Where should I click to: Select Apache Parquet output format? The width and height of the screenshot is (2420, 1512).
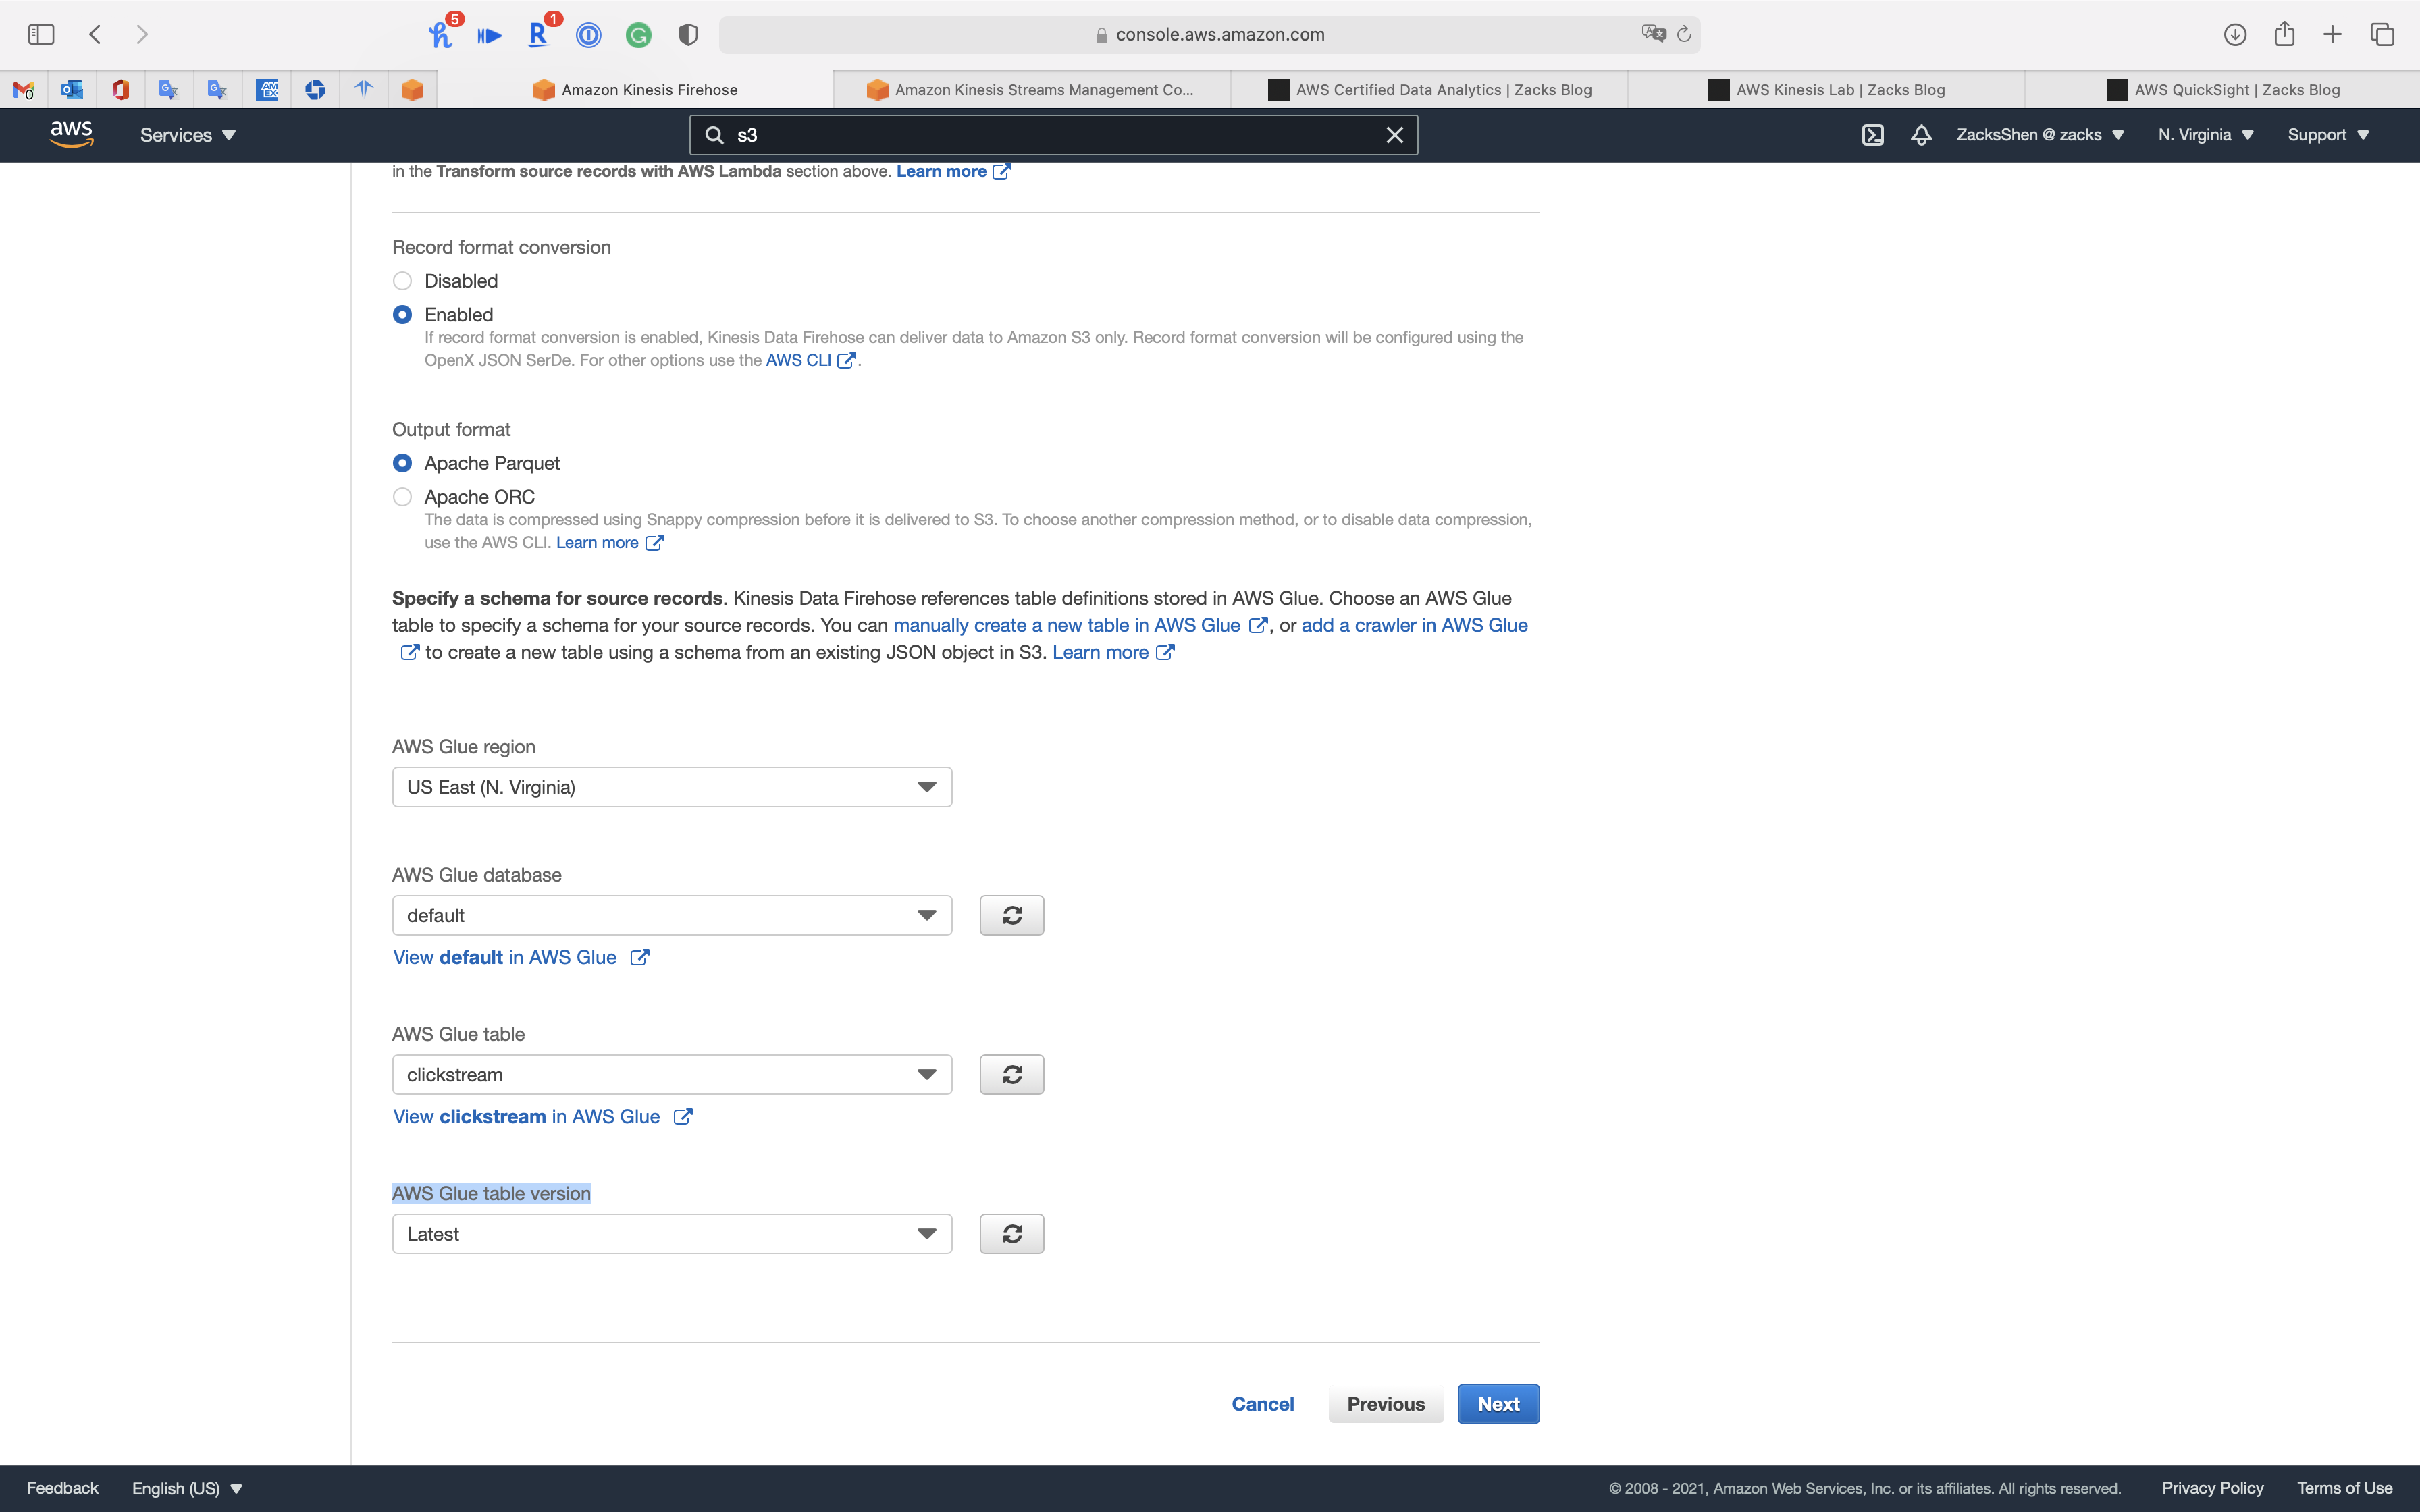click(x=402, y=463)
